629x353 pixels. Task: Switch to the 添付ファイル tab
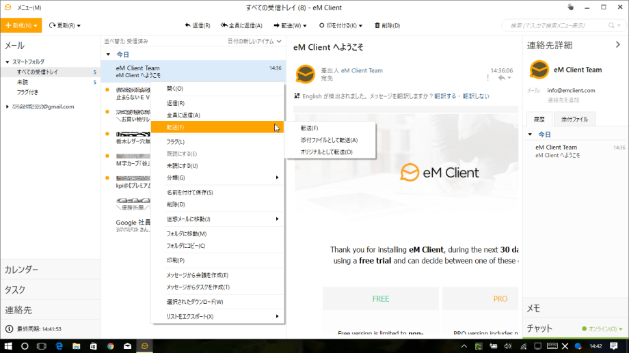[x=574, y=119]
